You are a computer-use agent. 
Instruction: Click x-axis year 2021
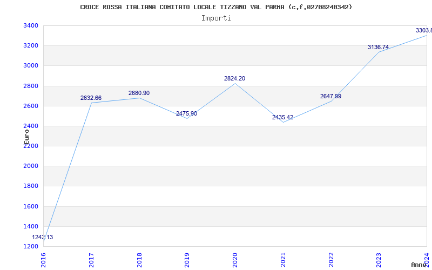[x=283, y=260]
